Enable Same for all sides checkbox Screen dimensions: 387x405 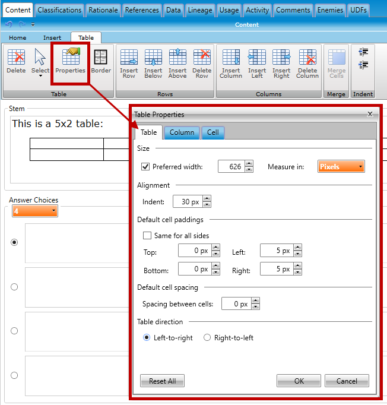pos(147,236)
